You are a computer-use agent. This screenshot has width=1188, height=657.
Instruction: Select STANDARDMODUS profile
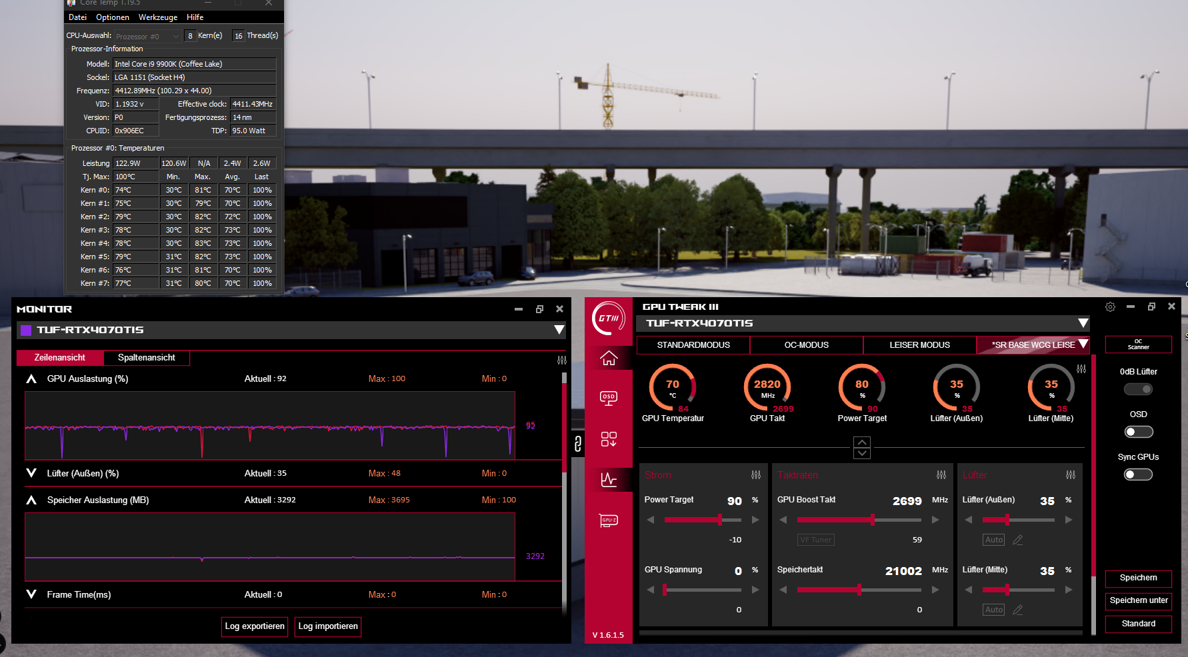pyautogui.click(x=693, y=345)
